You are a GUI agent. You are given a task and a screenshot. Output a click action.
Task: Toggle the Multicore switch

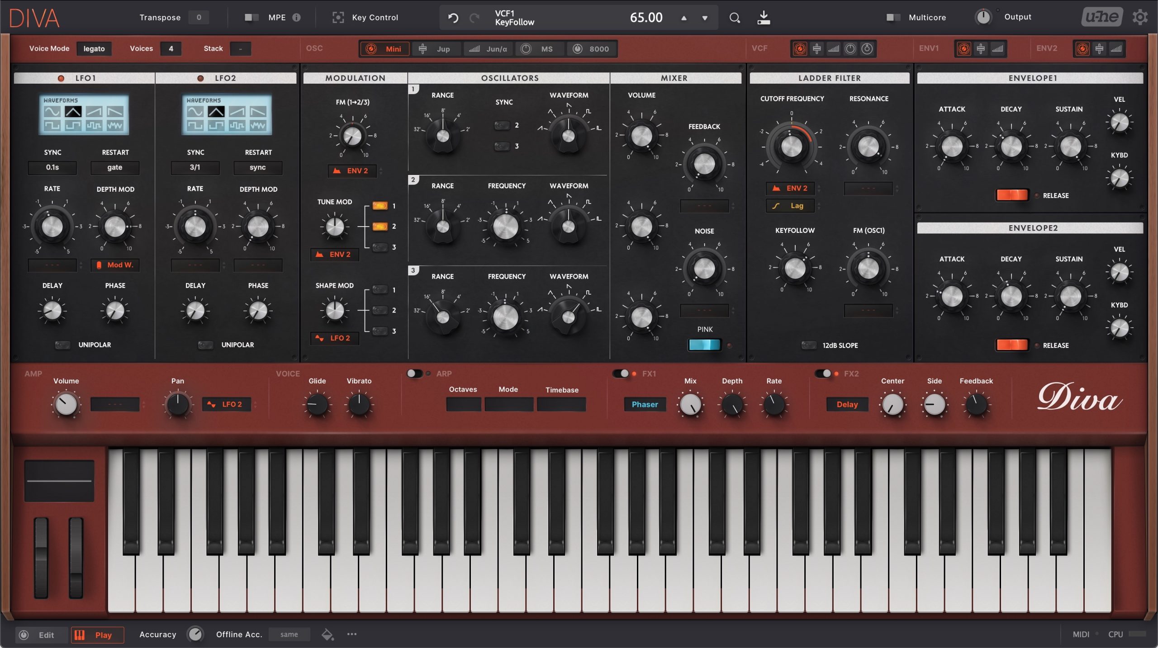893,17
